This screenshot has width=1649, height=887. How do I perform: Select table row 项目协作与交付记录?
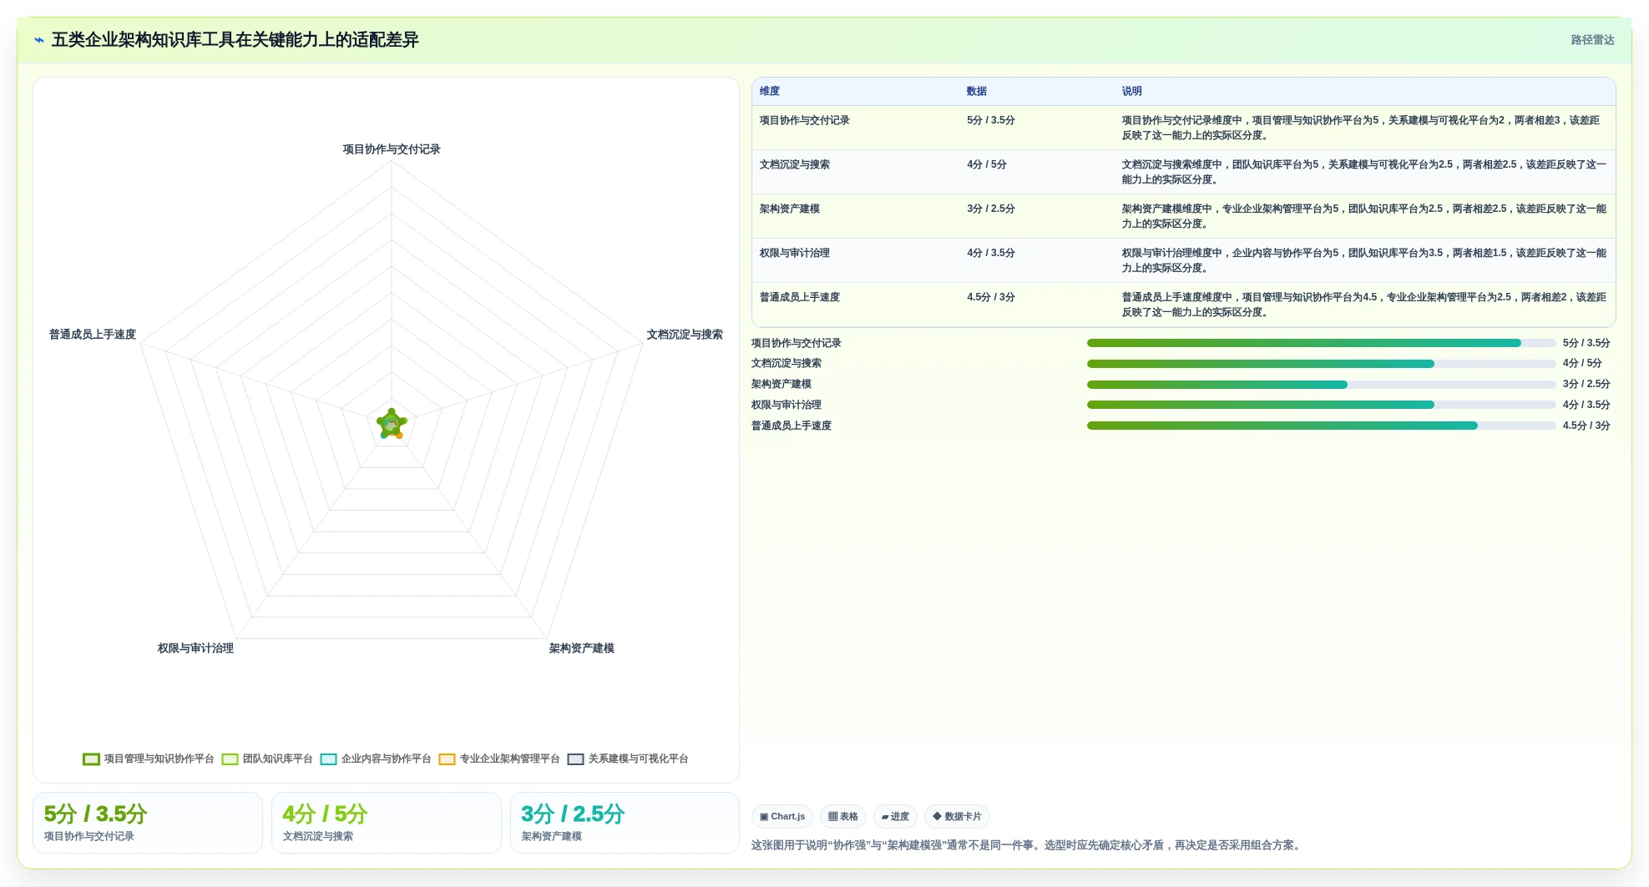pos(1183,128)
